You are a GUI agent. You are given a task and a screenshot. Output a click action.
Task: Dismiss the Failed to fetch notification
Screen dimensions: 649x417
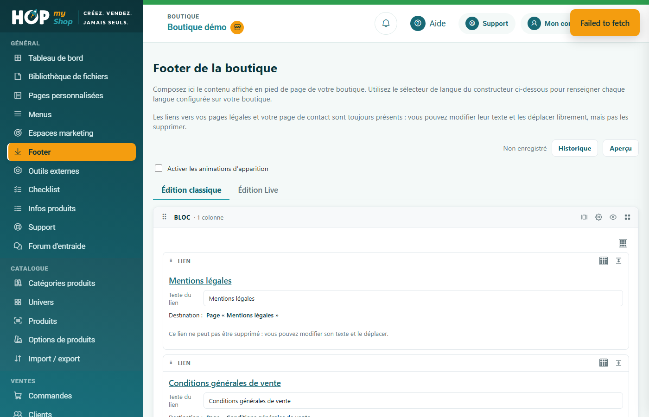tap(605, 23)
